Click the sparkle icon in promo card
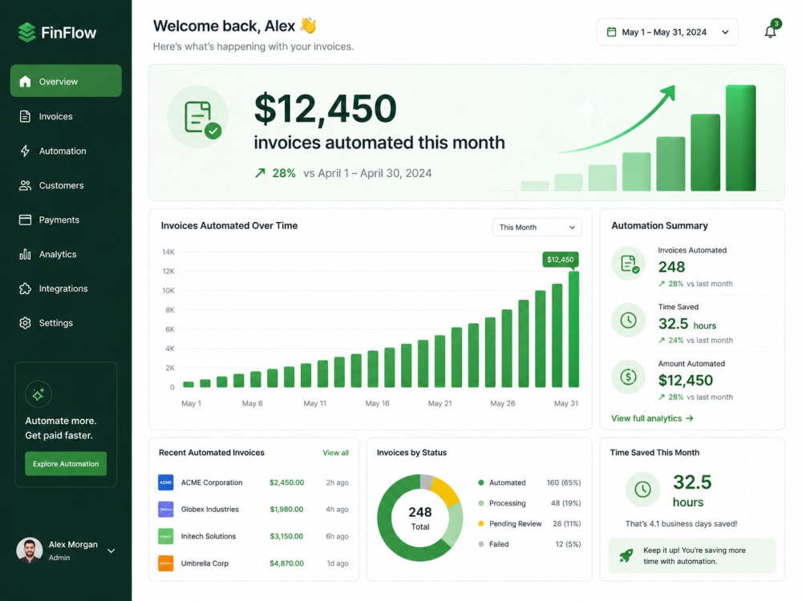 click(38, 394)
